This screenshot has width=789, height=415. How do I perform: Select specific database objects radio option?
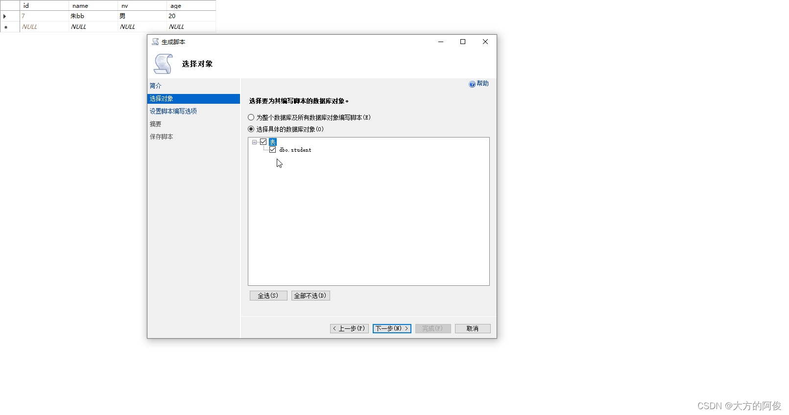tap(251, 129)
